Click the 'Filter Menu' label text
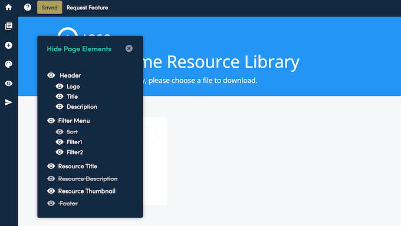This screenshot has height=226, width=401. 74,121
